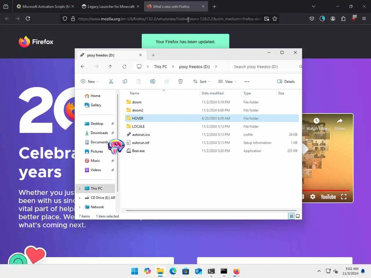
Task: Open Firefox account profile icon
Action: coord(333,19)
